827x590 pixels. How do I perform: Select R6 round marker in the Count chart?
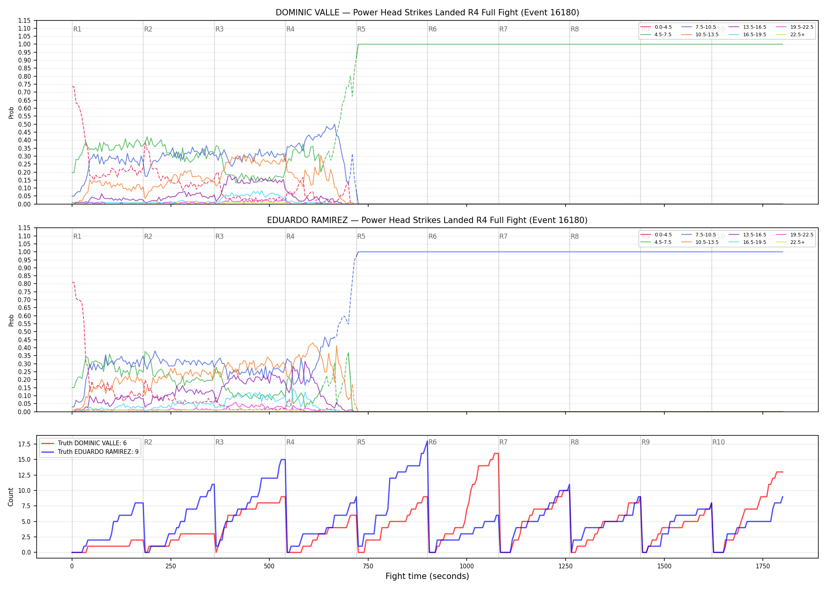pyautogui.click(x=432, y=442)
